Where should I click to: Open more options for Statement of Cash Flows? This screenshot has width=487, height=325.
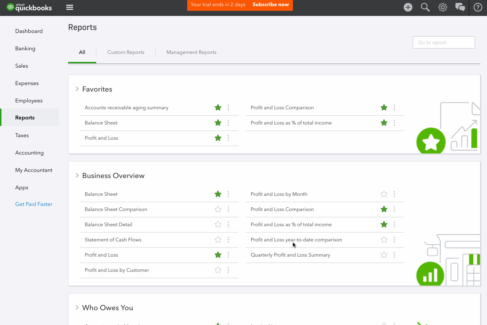point(228,240)
